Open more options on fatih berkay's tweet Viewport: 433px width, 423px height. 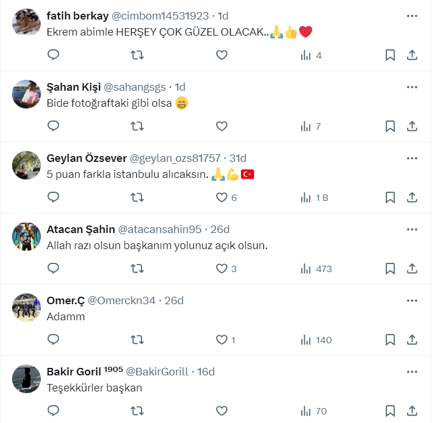click(412, 16)
